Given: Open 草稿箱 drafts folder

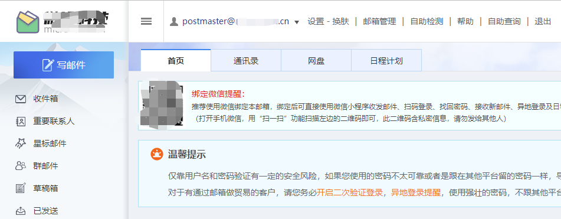Looking at the screenshot, I should [x=46, y=188].
